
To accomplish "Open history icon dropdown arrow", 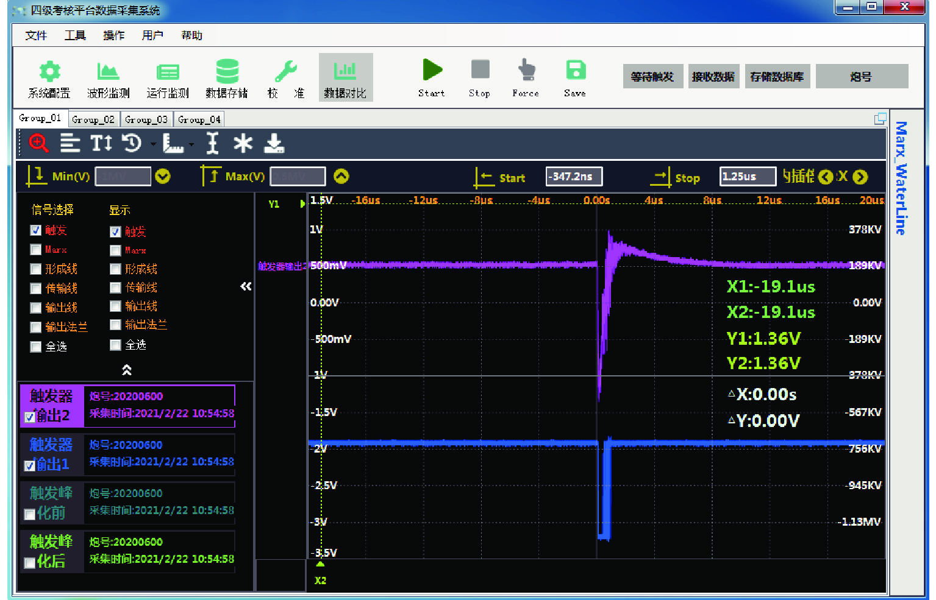I will (x=153, y=145).
